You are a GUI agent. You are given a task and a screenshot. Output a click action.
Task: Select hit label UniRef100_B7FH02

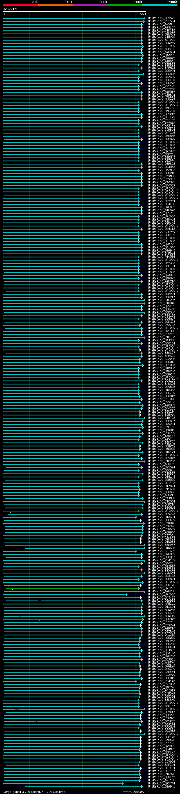161,68
